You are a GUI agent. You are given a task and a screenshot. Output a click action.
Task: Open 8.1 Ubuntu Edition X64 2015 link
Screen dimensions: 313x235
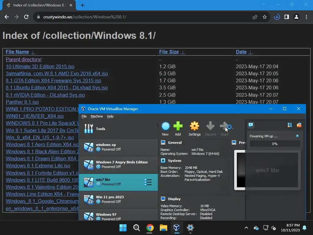(x=57, y=88)
